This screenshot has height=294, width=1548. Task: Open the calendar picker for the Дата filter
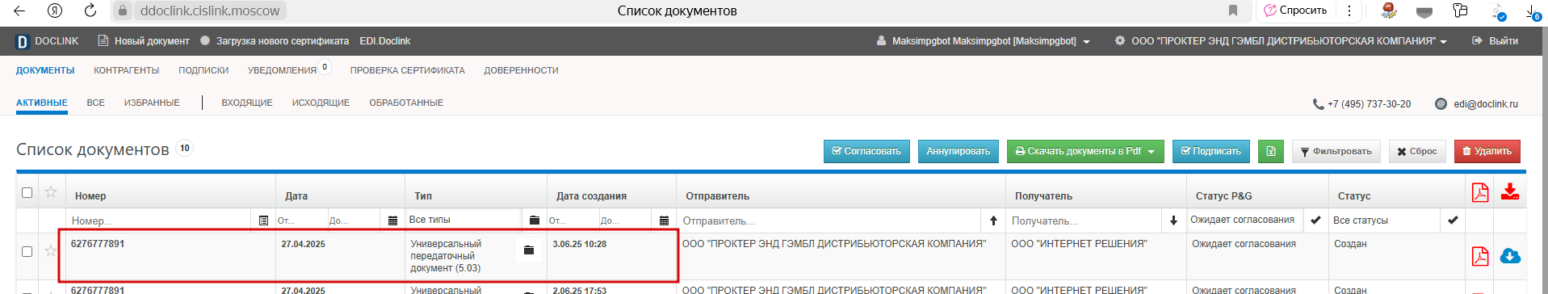click(x=392, y=220)
